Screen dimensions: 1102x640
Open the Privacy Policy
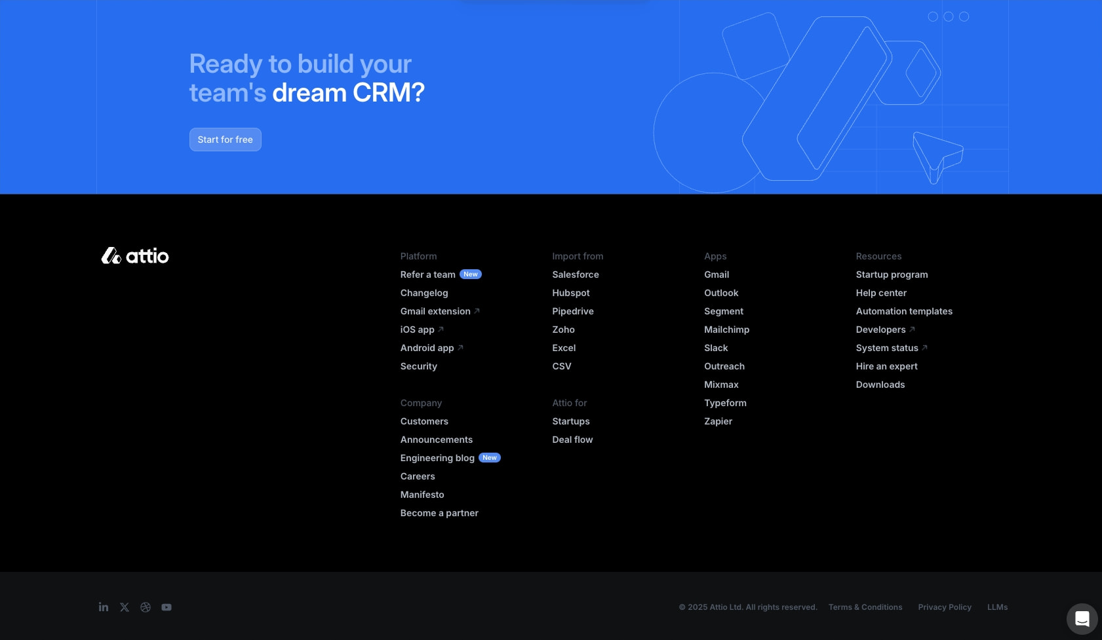point(945,607)
